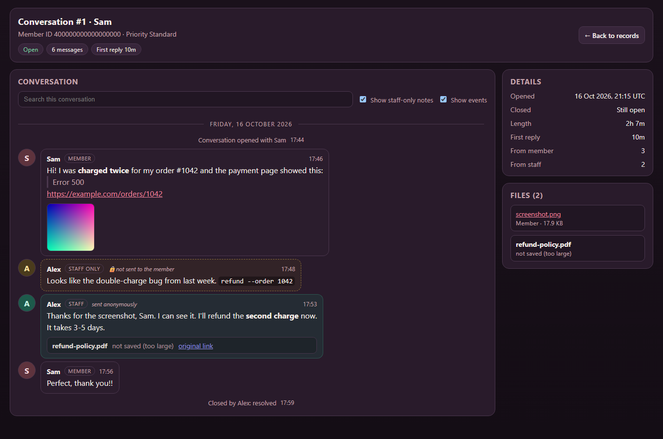Click the refund-policy.pdf attachment in Alex's reply

(182, 346)
